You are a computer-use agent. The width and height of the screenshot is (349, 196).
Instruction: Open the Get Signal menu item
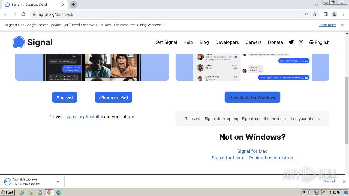coord(166,42)
